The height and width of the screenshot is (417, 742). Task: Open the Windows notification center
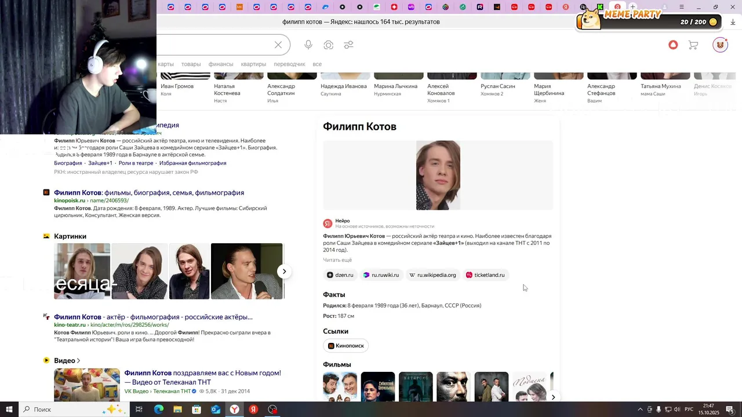729,409
